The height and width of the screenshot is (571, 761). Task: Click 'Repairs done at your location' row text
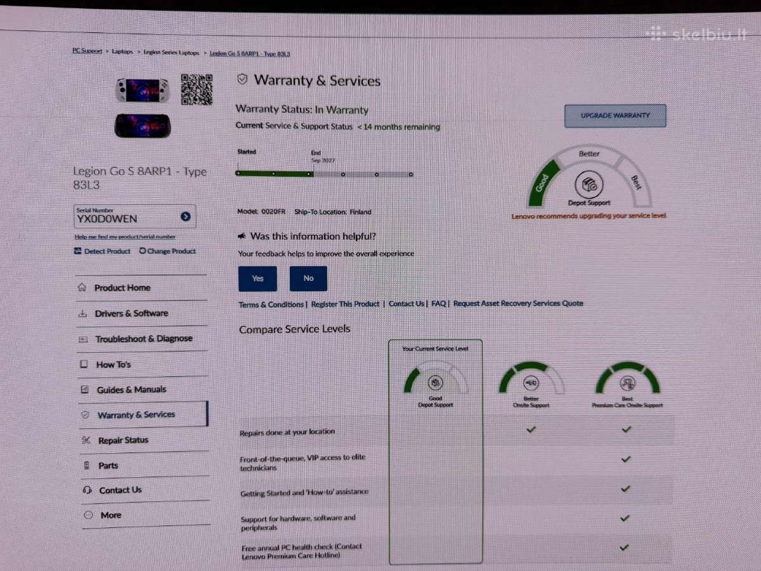(x=287, y=432)
